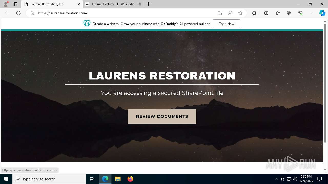Click the Laurens Restoration heading
Image resolution: width=328 pixels, height=184 pixels.
click(x=162, y=76)
